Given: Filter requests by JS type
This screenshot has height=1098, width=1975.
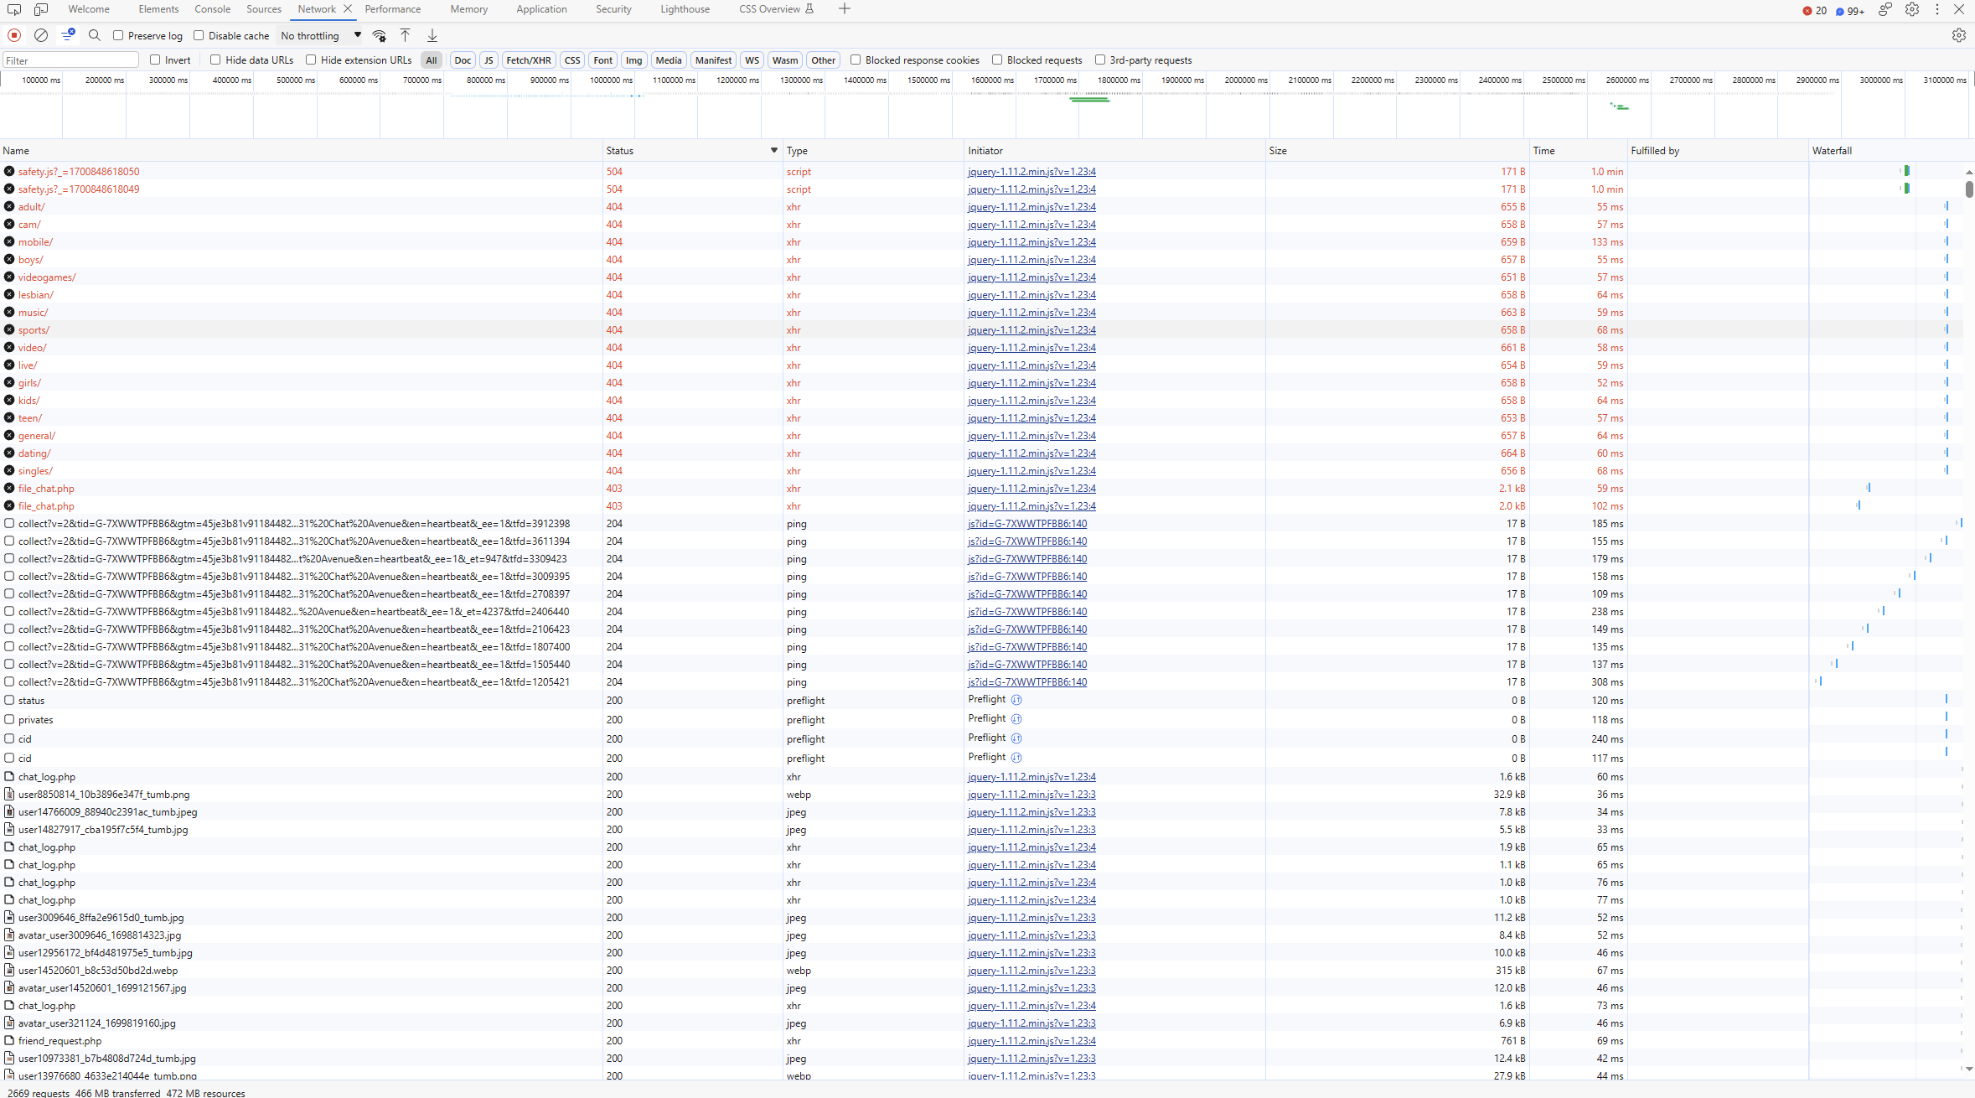Looking at the screenshot, I should pyautogui.click(x=489, y=60).
